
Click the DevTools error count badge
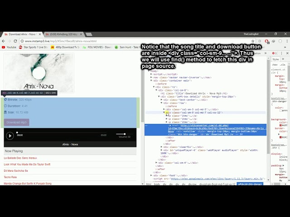tap(275, 53)
